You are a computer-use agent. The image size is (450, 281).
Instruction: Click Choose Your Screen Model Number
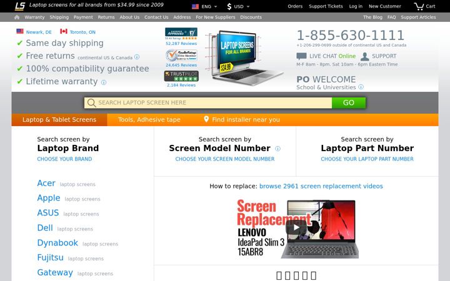[225, 159]
